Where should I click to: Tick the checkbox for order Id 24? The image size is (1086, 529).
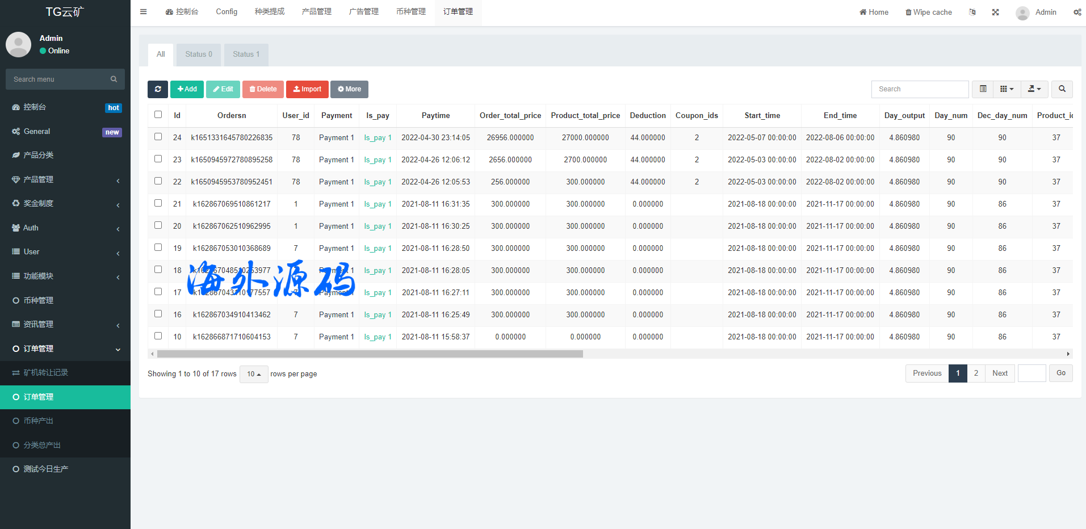click(x=158, y=137)
